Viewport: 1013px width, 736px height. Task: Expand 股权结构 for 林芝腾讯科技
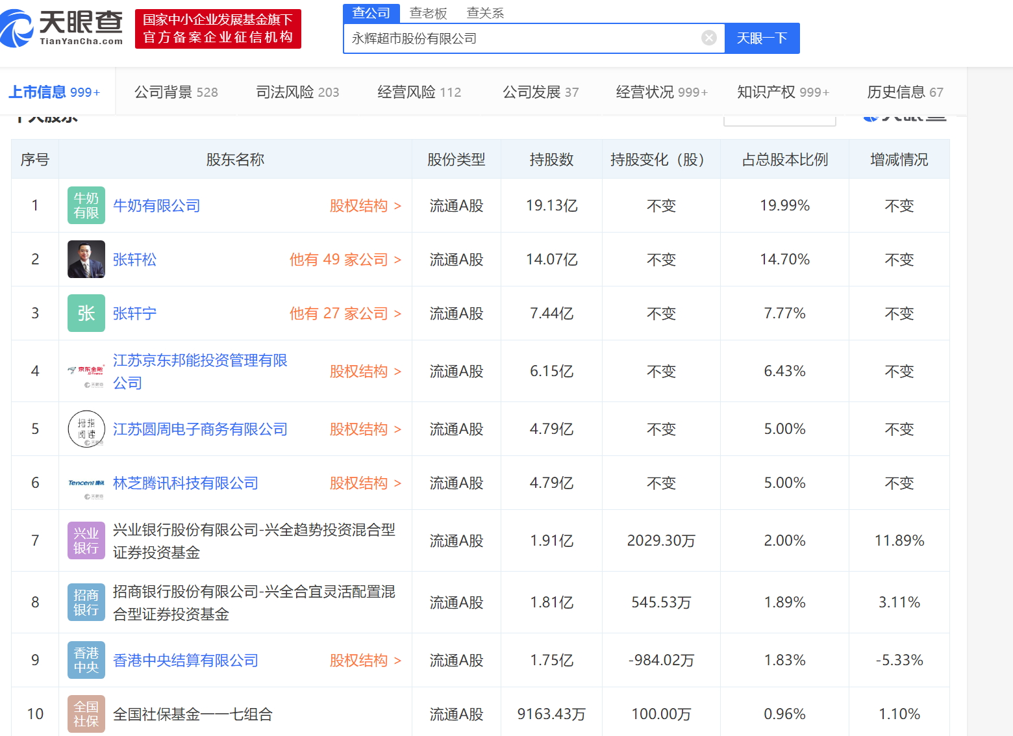point(366,483)
